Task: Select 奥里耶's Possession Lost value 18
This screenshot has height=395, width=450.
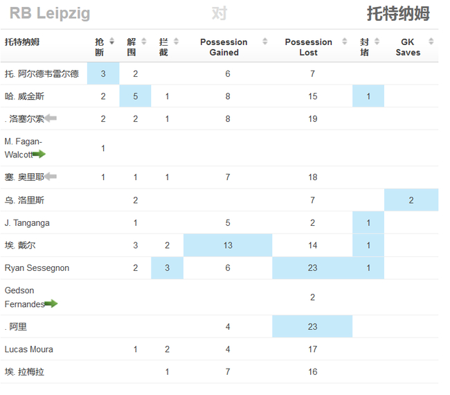Action: (312, 177)
